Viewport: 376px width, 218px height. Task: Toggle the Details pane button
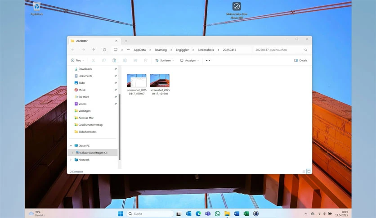coord(301,60)
